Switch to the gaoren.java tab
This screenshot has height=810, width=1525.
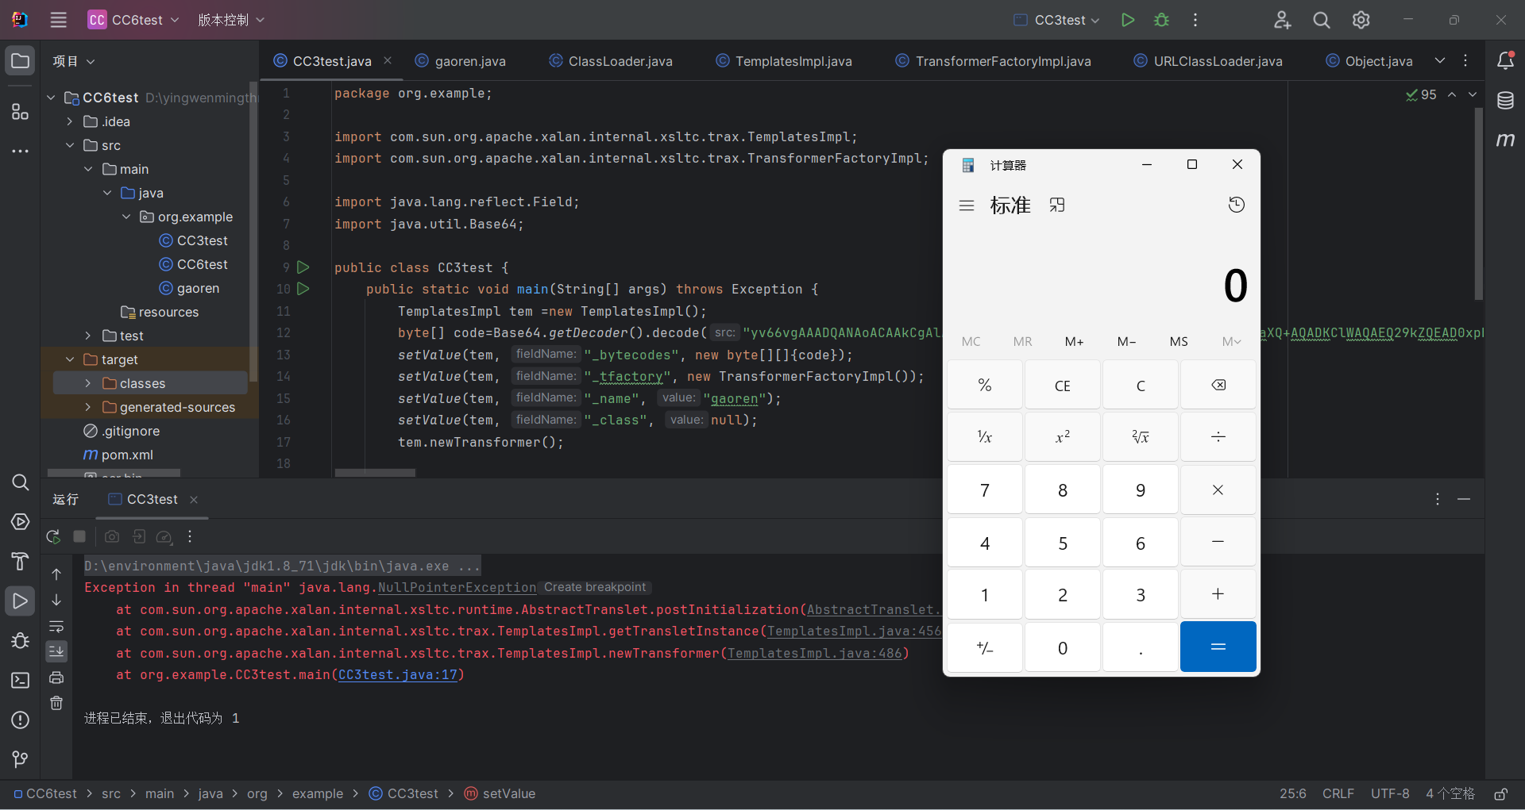point(461,61)
